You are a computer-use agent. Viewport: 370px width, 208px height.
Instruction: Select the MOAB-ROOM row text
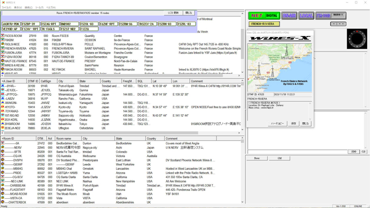click(x=18, y=194)
